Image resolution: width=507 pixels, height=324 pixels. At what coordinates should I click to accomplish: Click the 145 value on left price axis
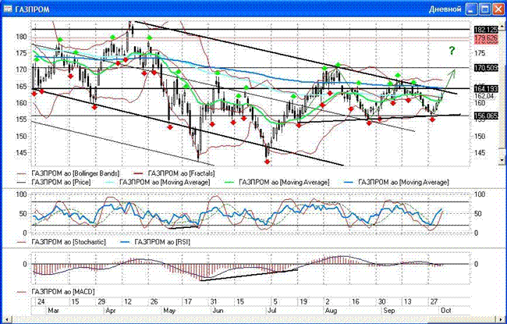click(x=21, y=153)
